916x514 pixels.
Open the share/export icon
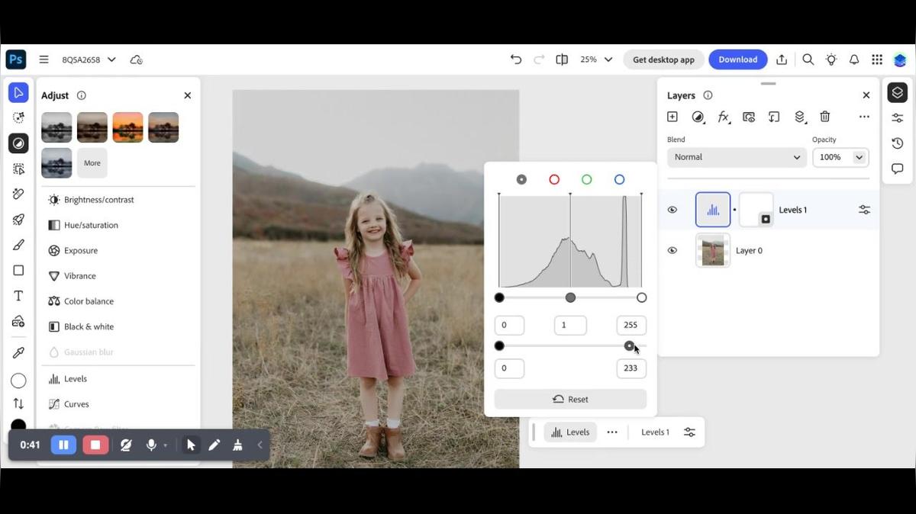(x=782, y=59)
